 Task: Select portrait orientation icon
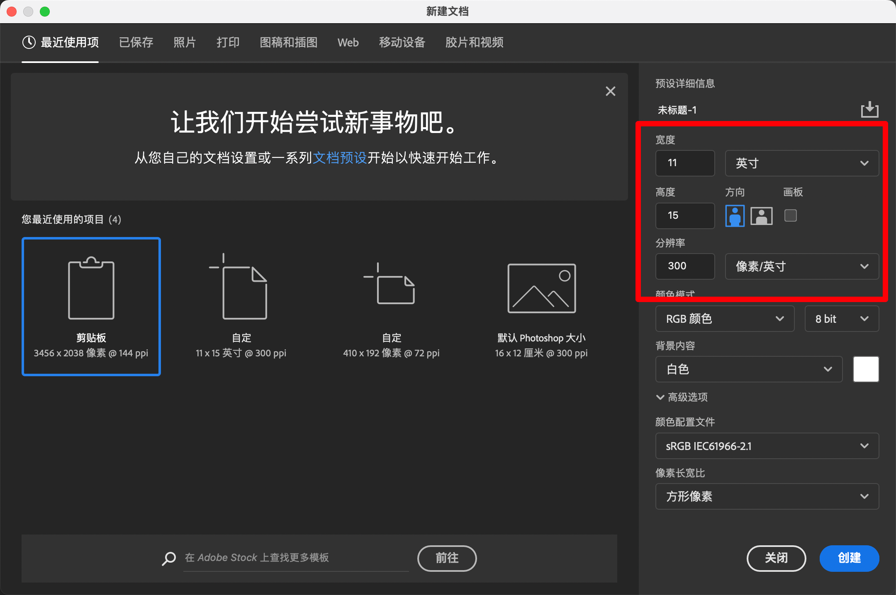735,216
